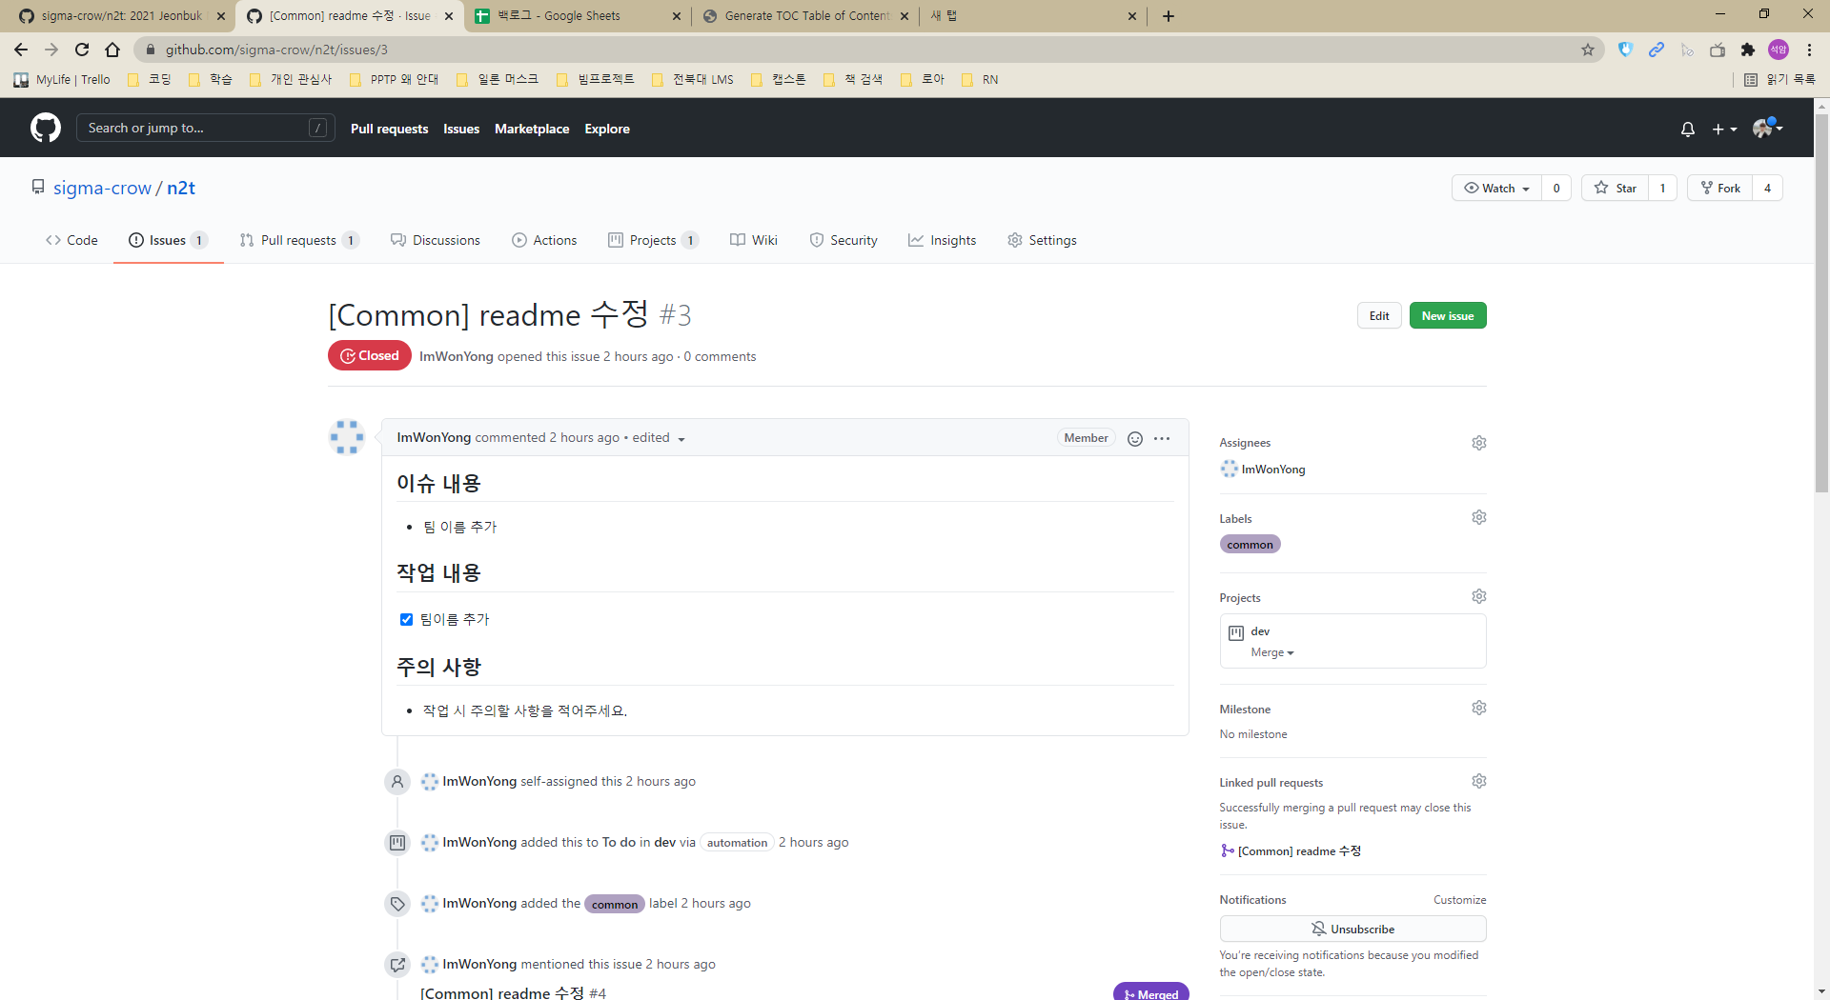This screenshot has width=1830, height=1000.
Task: Toggle the 팀이름 추가 task checkbox
Action: coord(406,619)
